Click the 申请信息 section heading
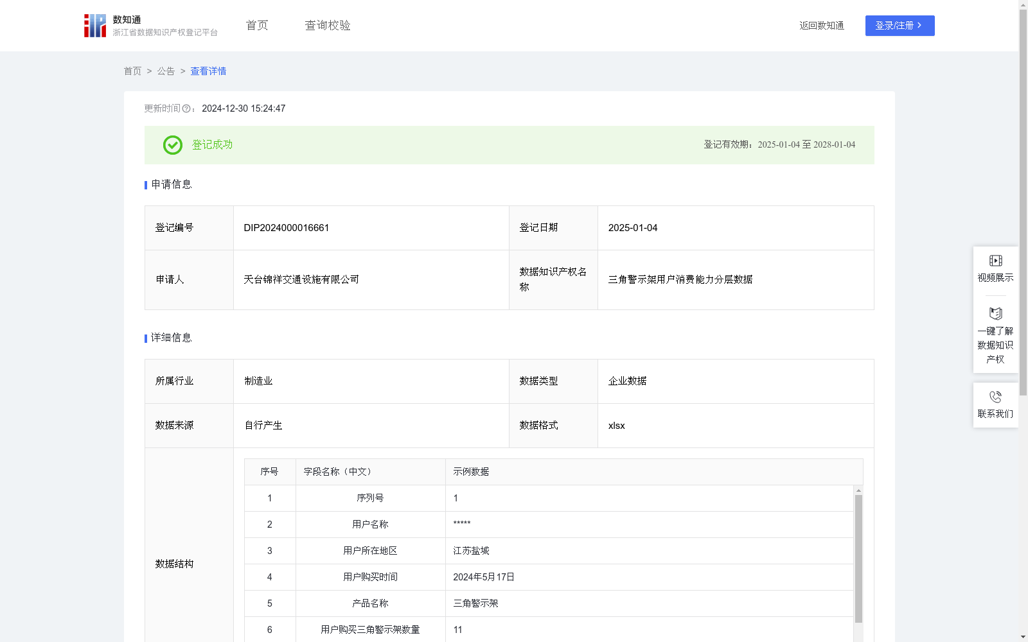Viewport: 1028px width, 642px height. tap(171, 185)
